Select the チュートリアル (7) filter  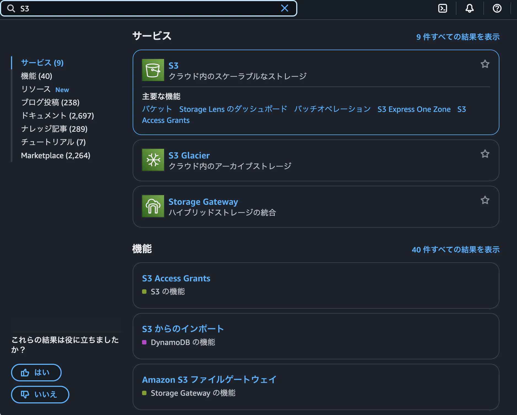(x=53, y=142)
